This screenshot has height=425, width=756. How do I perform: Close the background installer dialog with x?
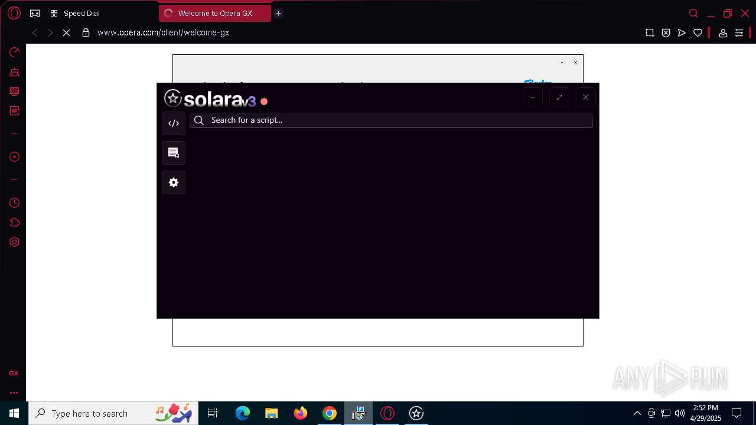coord(575,62)
